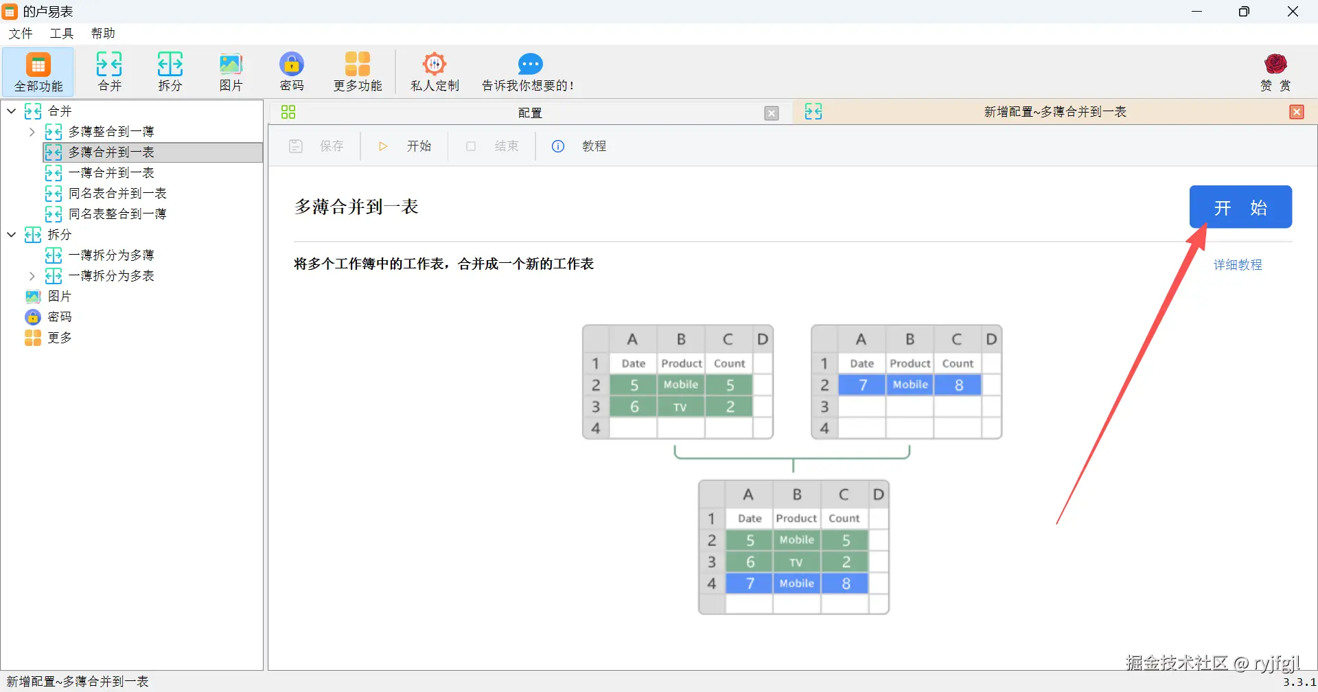Open the 帮助 menu
The width and height of the screenshot is (1318, 692).
coord(103,34)
